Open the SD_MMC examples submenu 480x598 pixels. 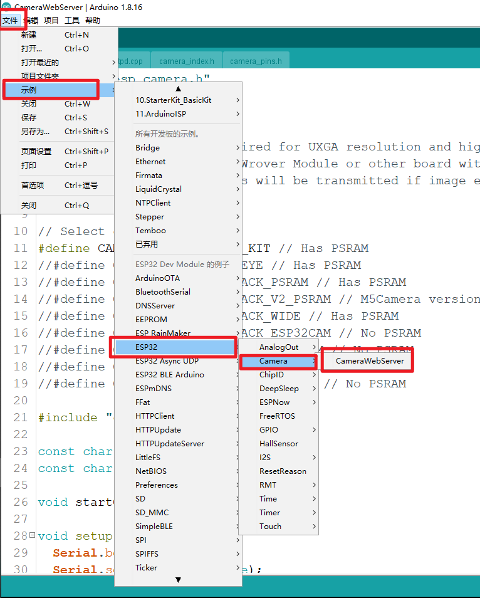tap(178, 513)
